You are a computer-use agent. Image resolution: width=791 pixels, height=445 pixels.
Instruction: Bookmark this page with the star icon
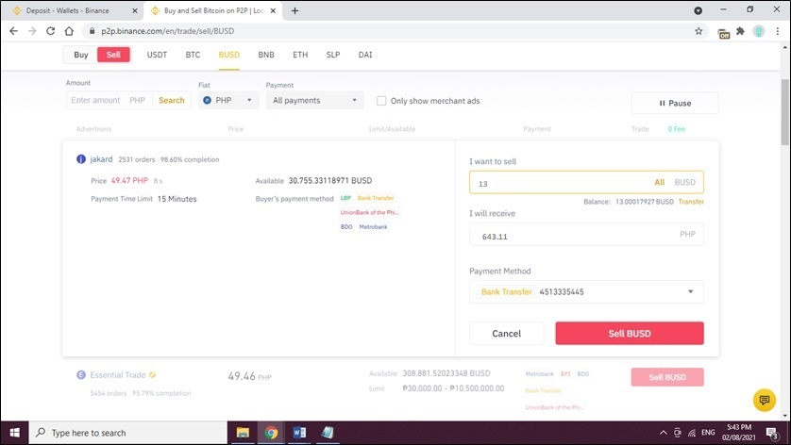(x=698, y=31)
